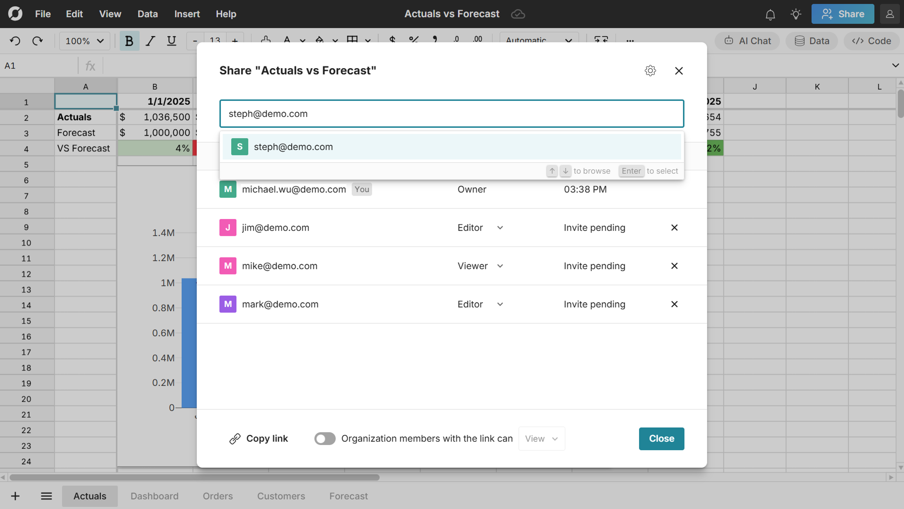Open share settings gear icon

point(650,71)
